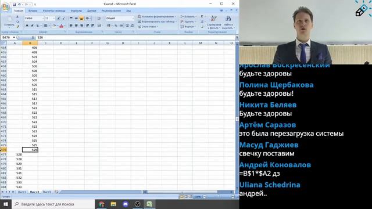The width and height of the screenshot is (372, 209).
Task: Align cell contents to top
Action: tap(71, 18)
